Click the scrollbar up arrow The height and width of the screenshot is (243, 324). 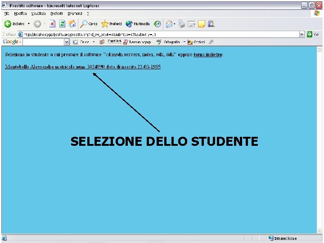click(319, 49)
